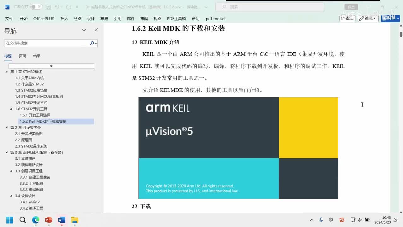403x227 pixels.
Task: Select heading 1.6.1 开发工具选择
Action: (x=35, y=115)
